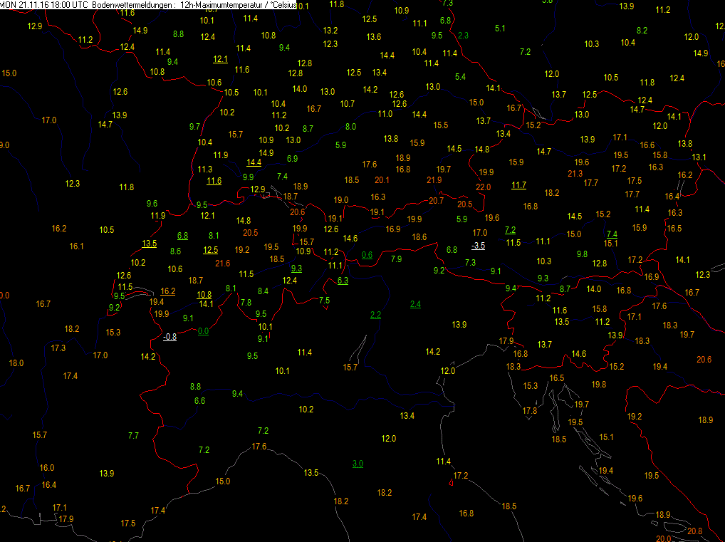Select the orange 17.8 station reading
The image size is (725, 542).
click(x=529, y=411)
